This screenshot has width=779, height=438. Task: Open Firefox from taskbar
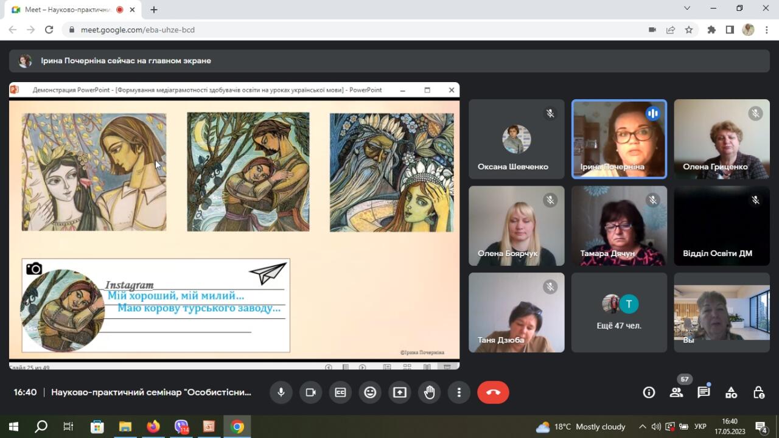point(153,426)
